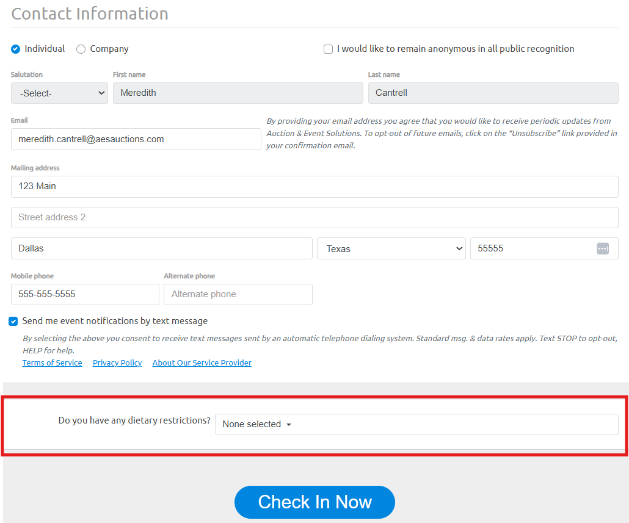Open the Terms of Service link

[52, 362]
